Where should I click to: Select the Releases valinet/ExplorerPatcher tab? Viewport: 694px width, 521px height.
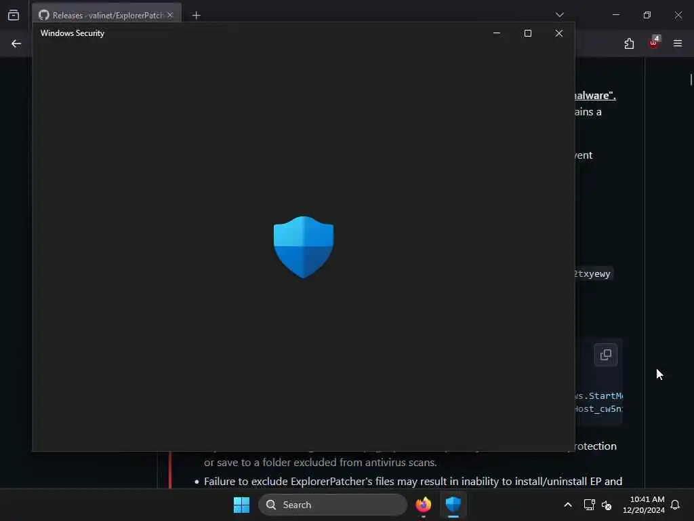[x=106, y=15]
